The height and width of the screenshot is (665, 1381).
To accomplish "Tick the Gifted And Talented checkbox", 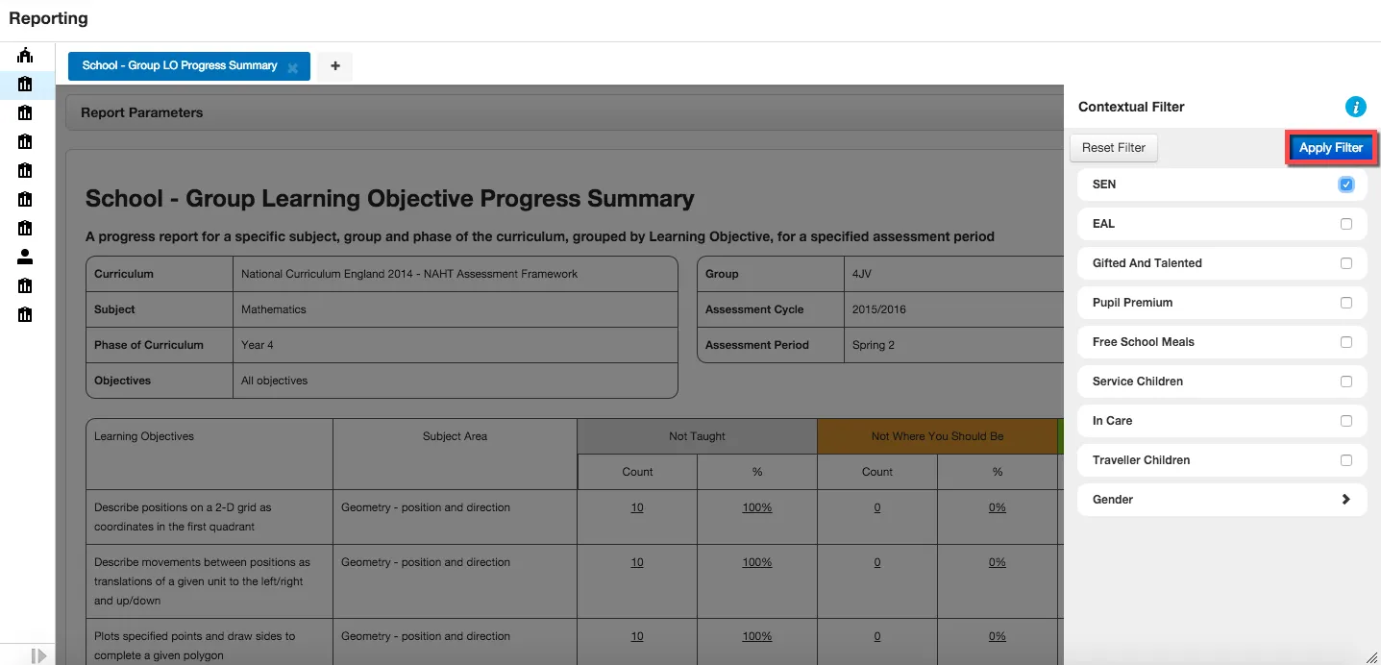I will click(1346, 263).
